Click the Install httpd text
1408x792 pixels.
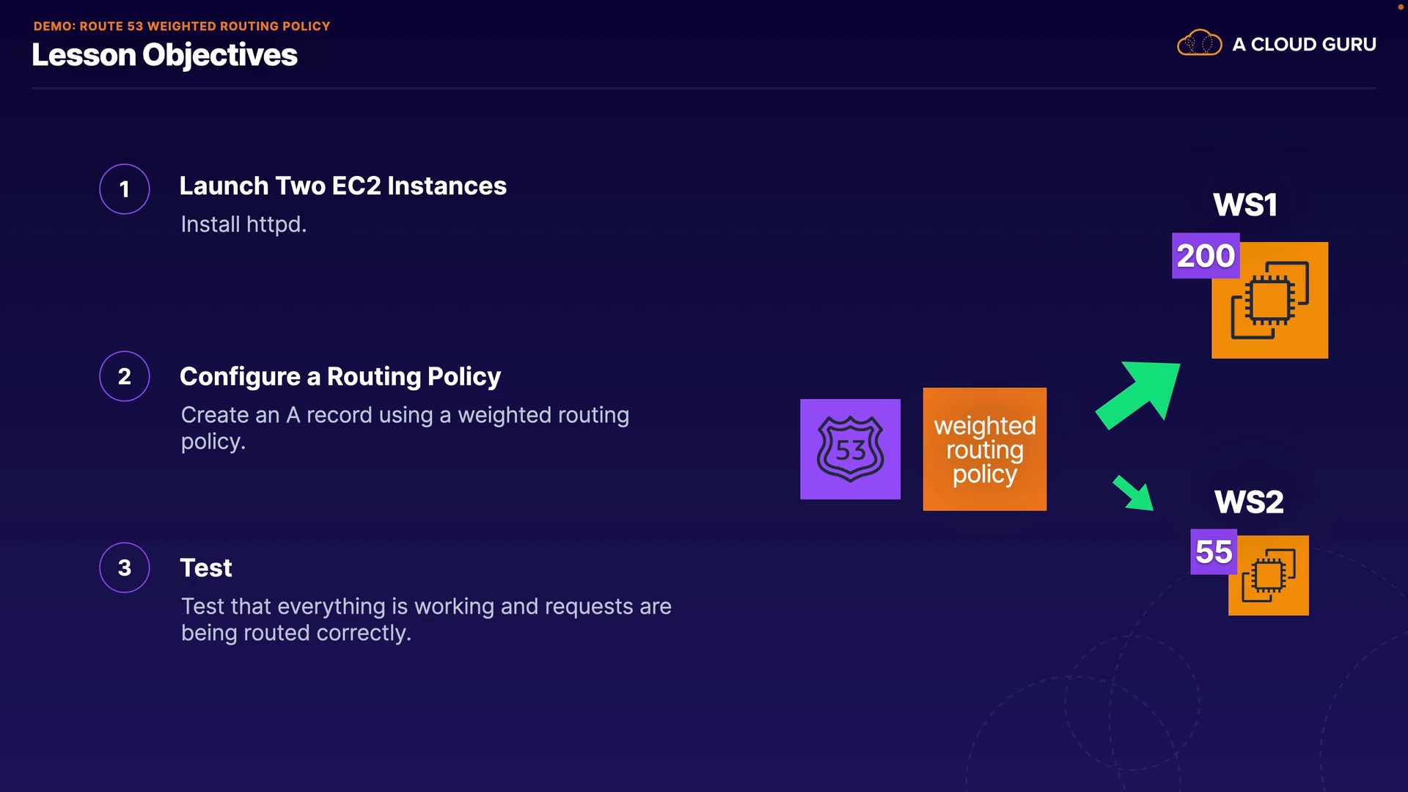tap(243, 224)
